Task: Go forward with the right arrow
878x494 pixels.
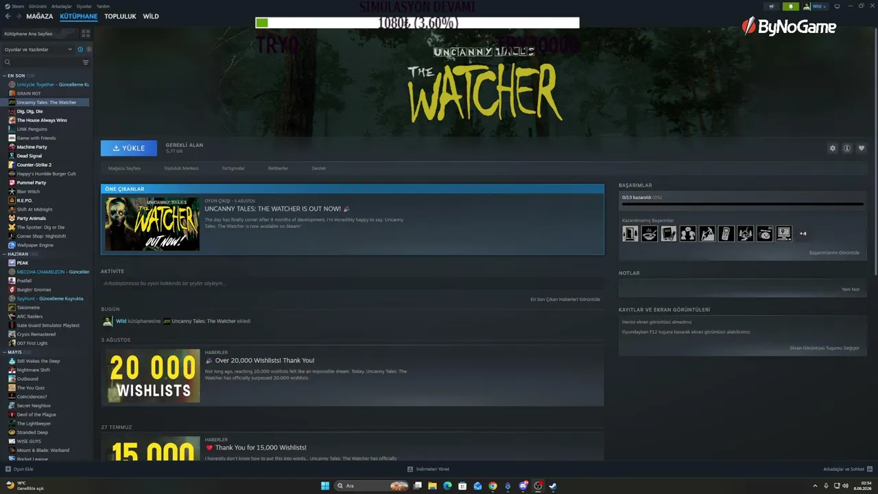Action: (x=18, y=16)
